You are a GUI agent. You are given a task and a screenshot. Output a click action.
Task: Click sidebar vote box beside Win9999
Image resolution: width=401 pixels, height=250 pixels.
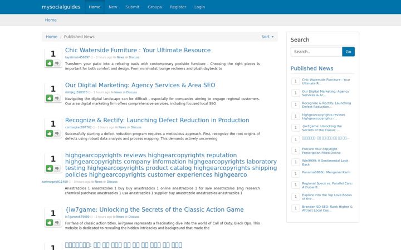[x=296, y=162]
